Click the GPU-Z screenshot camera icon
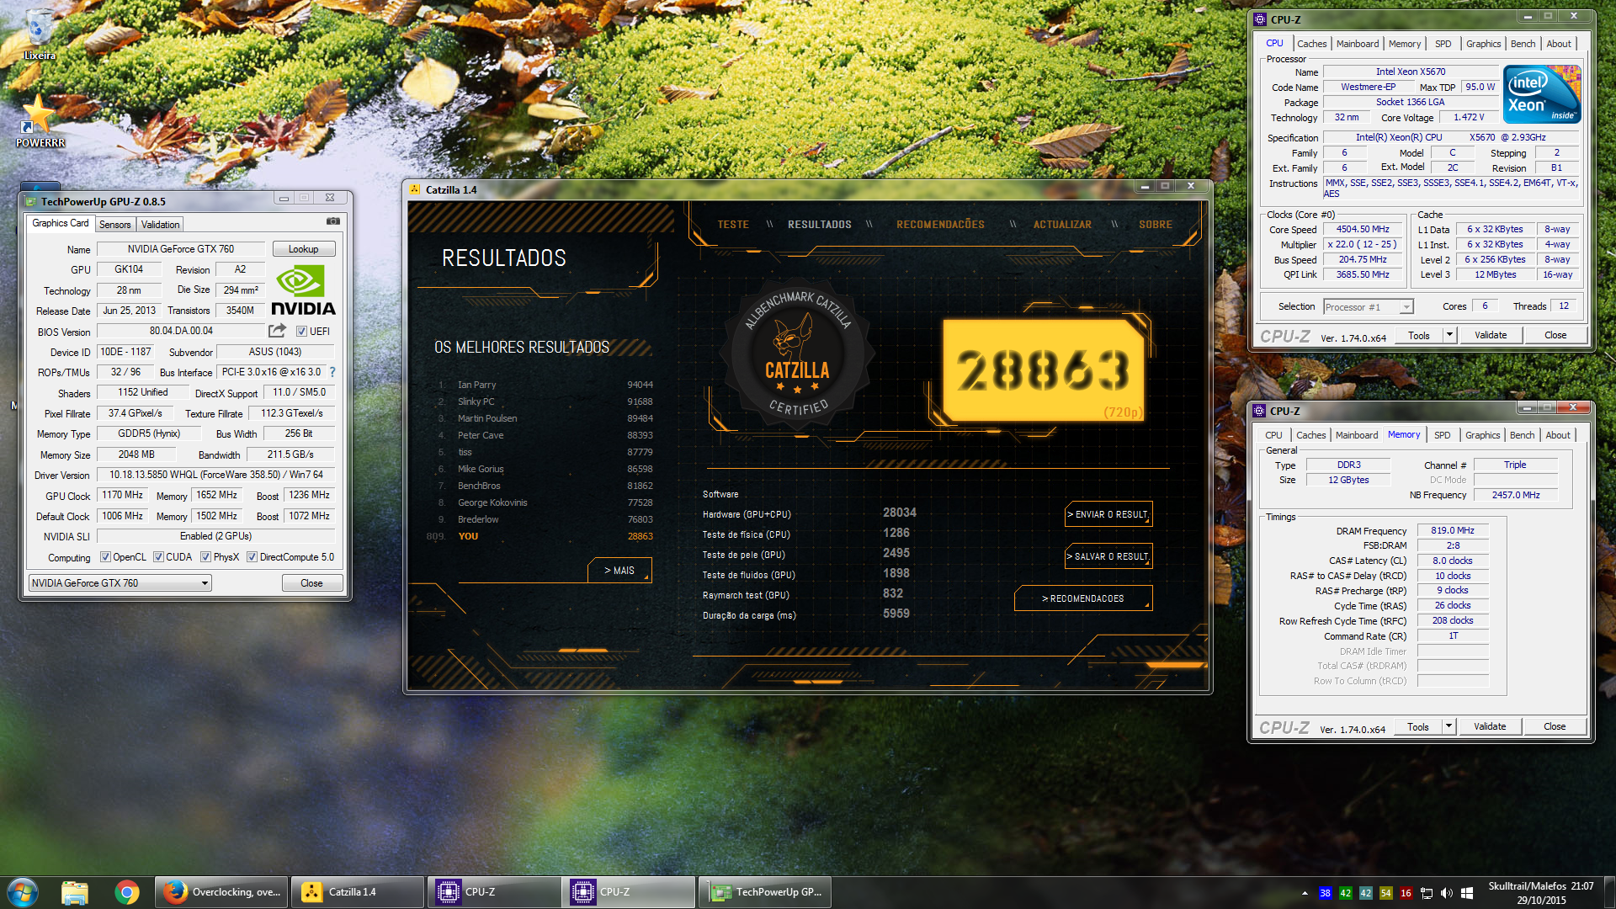The image size is (1616, 909). click(x=333, y=221)
